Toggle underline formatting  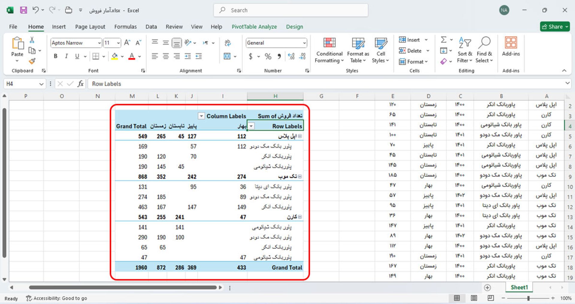tap(77, 56)
